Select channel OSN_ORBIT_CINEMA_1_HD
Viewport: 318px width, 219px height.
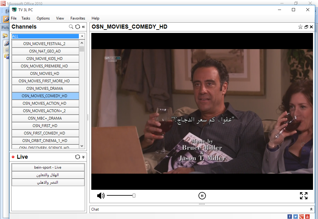[x=45, y=141]
